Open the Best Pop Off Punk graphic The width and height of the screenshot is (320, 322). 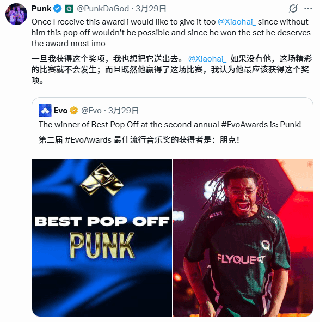point(102,238)
